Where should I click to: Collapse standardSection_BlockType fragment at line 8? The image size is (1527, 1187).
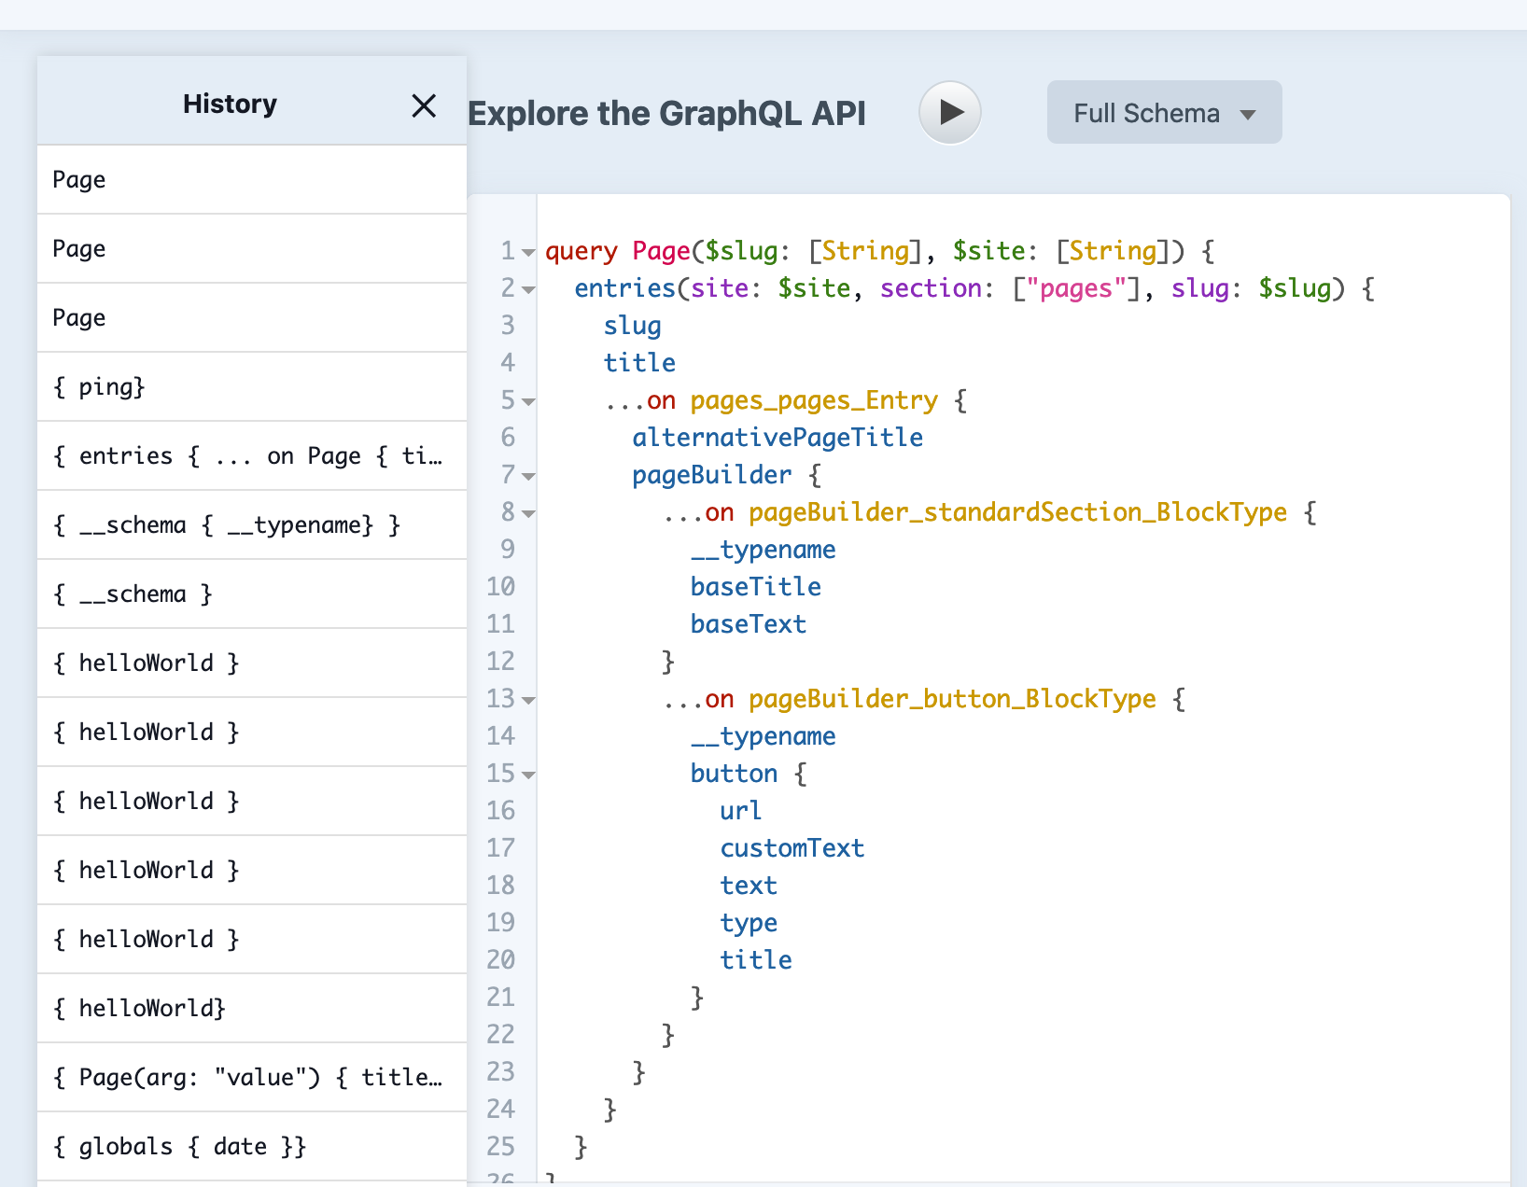point(528,513)
